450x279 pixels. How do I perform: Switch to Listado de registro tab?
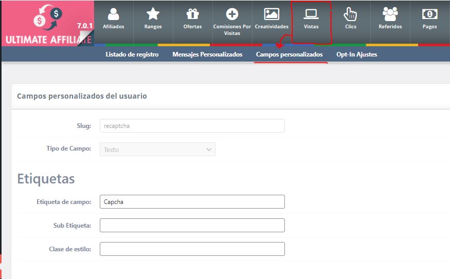click(132, 54)
